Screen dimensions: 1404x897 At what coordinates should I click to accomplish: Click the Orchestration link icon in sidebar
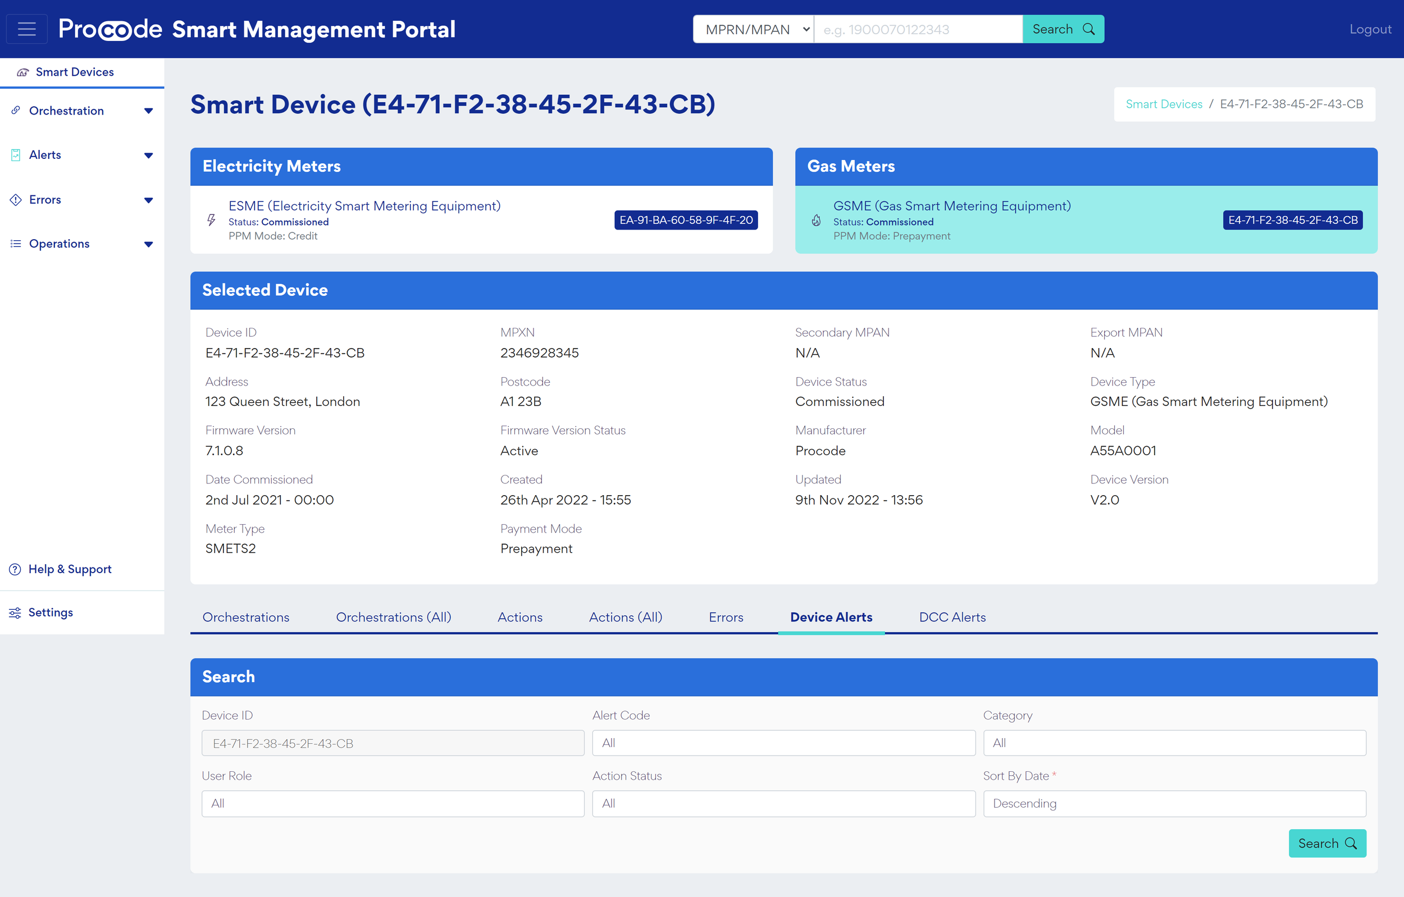(x=16, y=110)
